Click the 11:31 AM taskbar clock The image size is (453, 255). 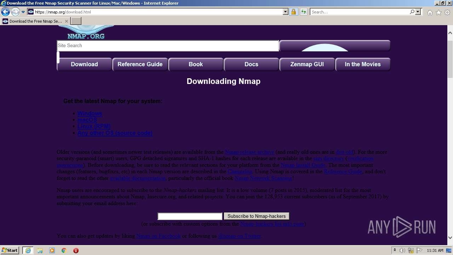[435, 250]
